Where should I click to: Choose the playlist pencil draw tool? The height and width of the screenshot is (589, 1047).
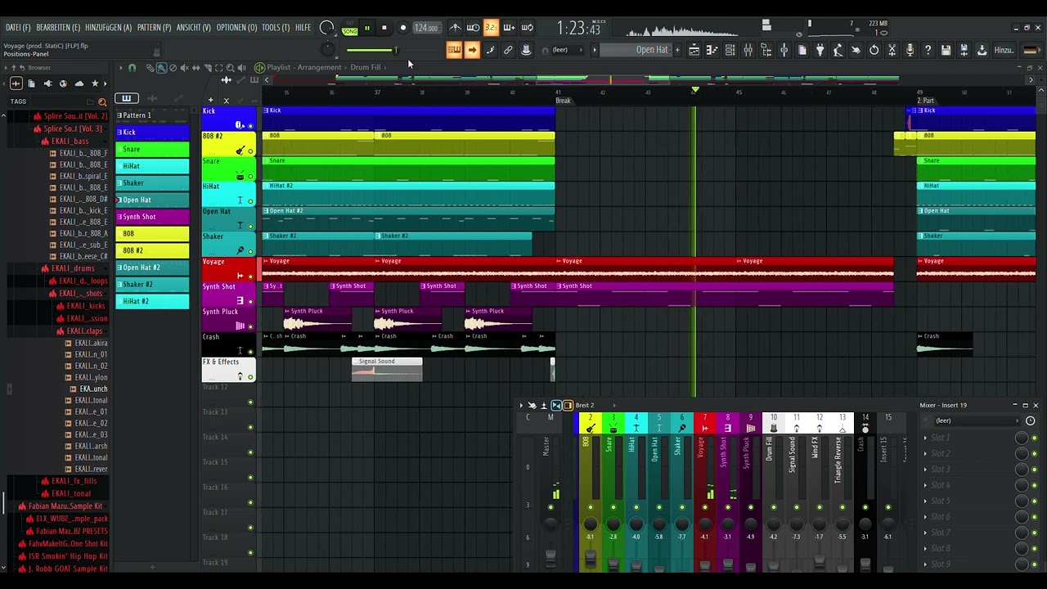pos(150,68)
